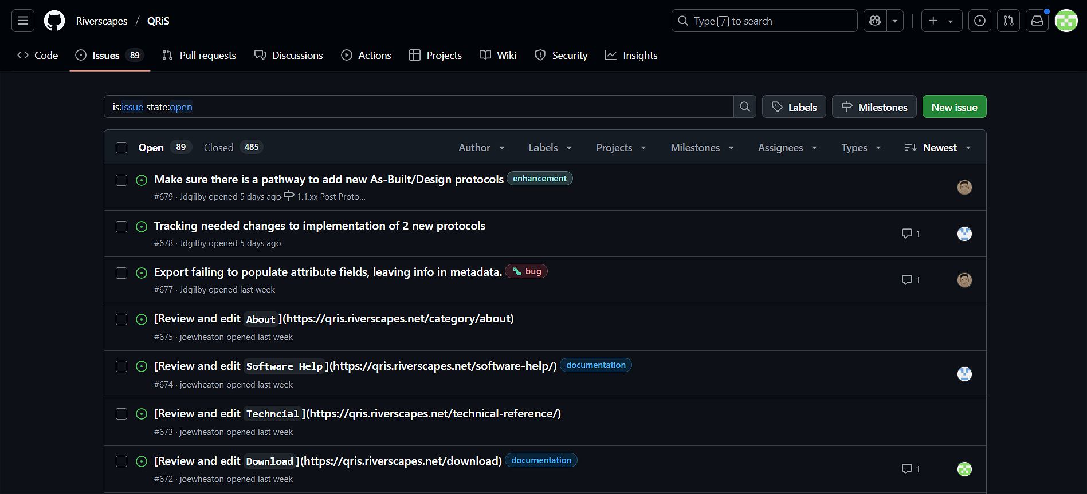
Task: Check the box for issue #679
Action: (121, 180)
